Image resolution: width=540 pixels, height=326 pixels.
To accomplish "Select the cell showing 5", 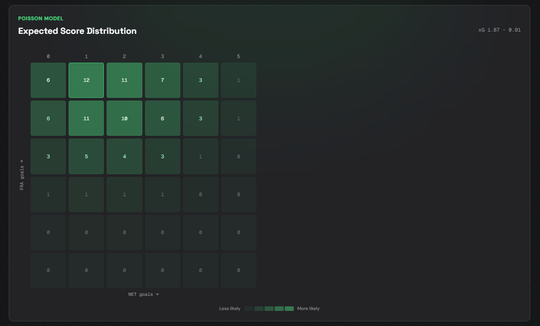I will (x=86, y=156).
